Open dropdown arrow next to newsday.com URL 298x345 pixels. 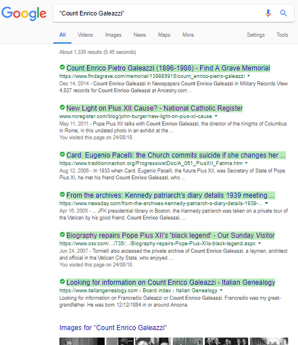[267, 203]
